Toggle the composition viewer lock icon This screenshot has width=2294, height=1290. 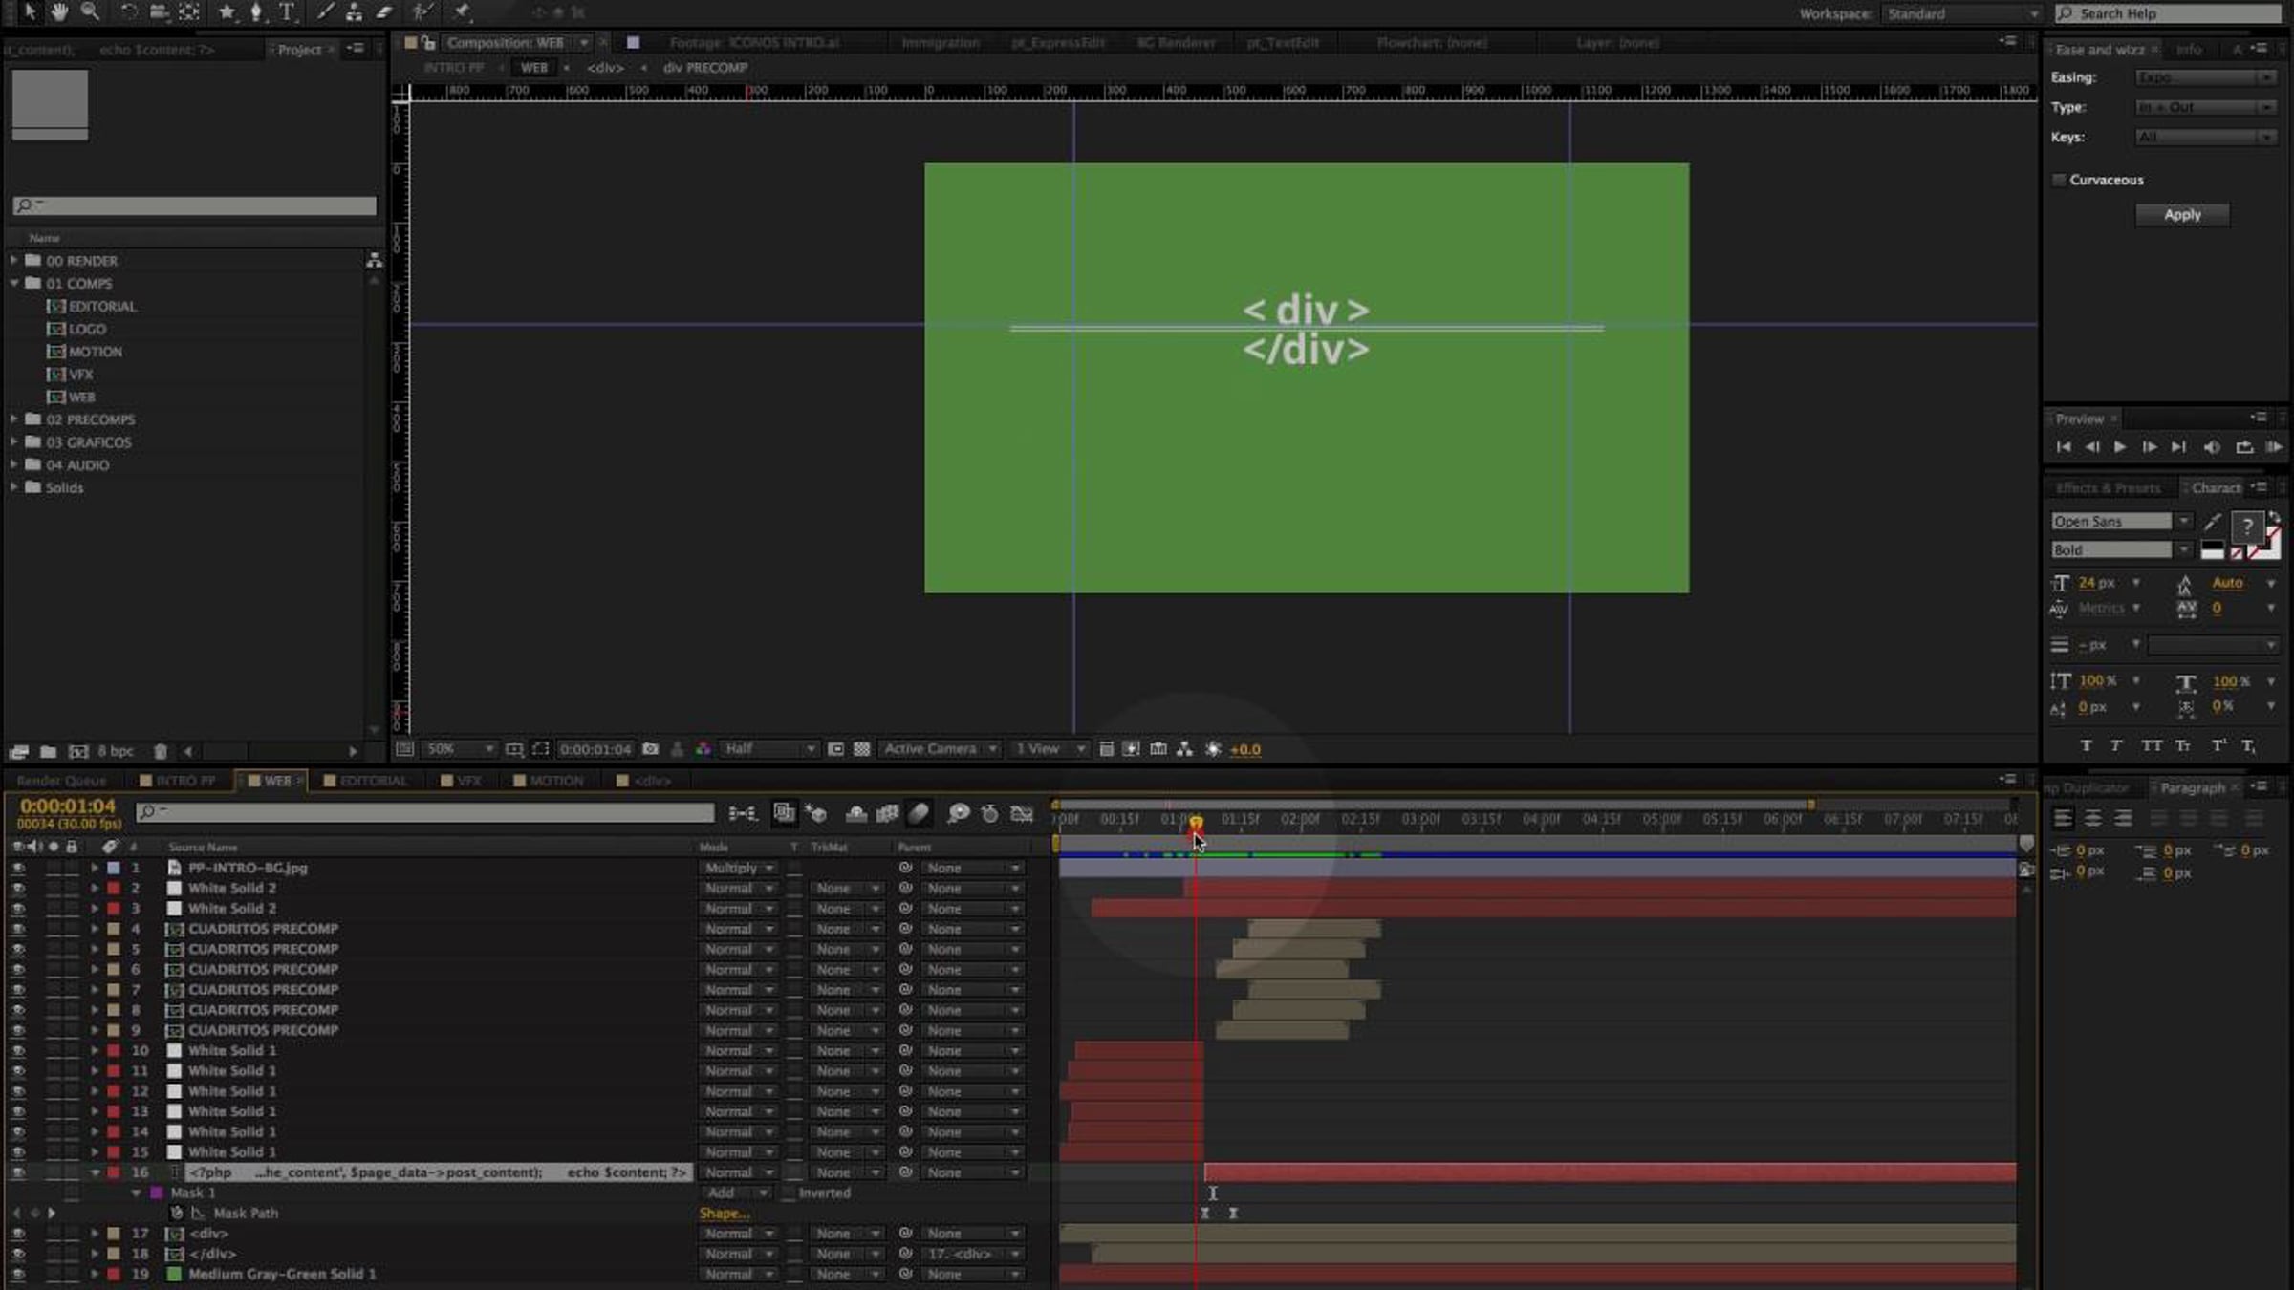(429, 43)
